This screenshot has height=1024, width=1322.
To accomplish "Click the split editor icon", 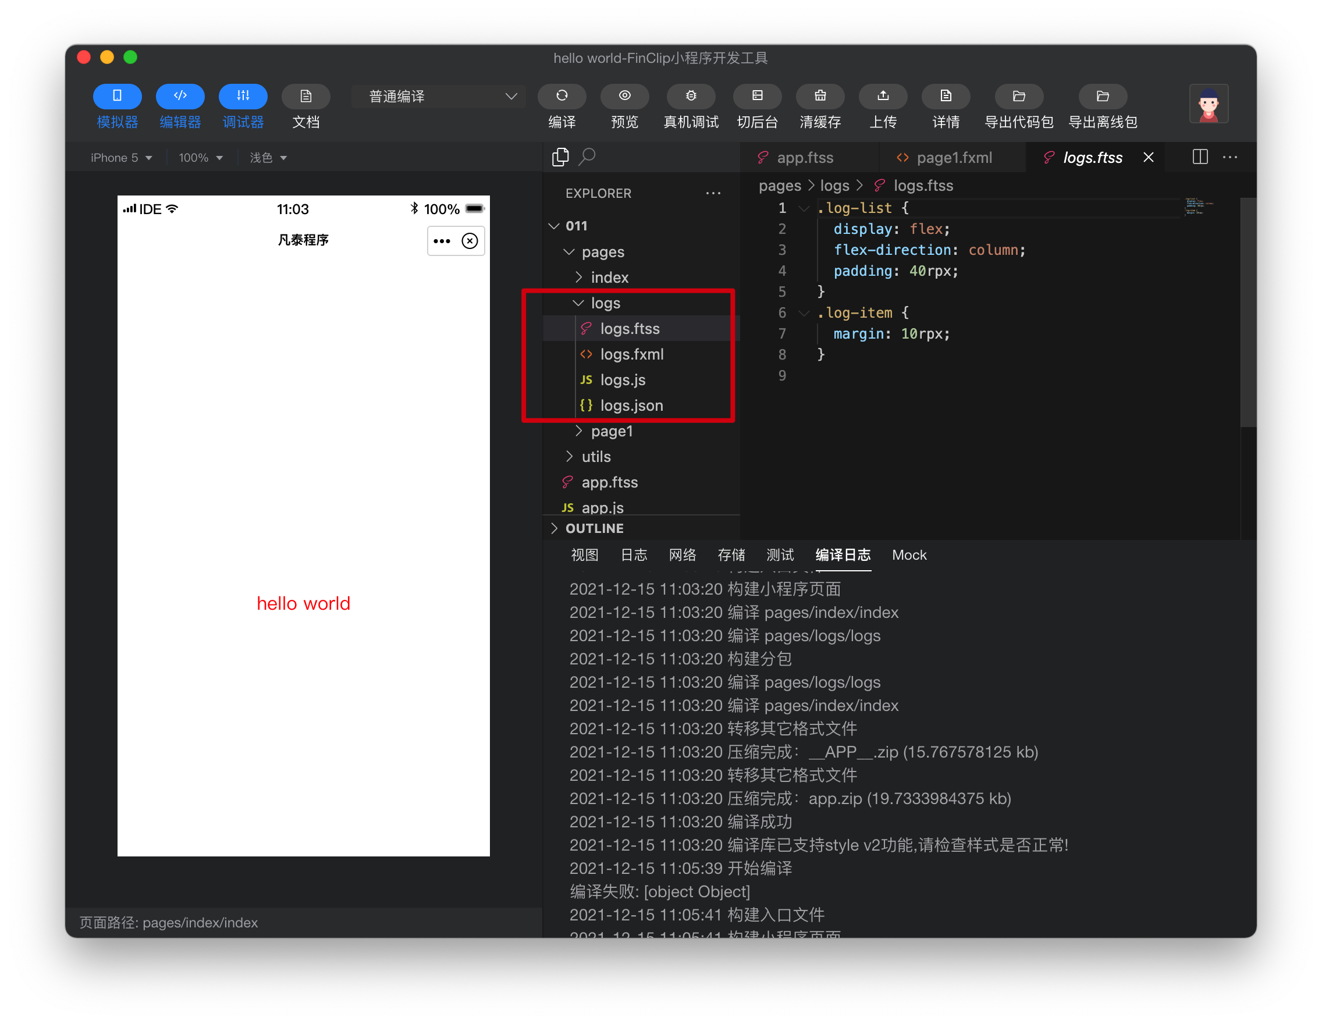I will [x=1200, y=157].
